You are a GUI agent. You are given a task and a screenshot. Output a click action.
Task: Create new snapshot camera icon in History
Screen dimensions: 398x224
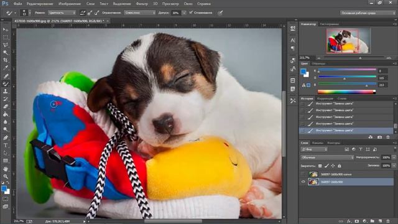click(x=379, y=137)
